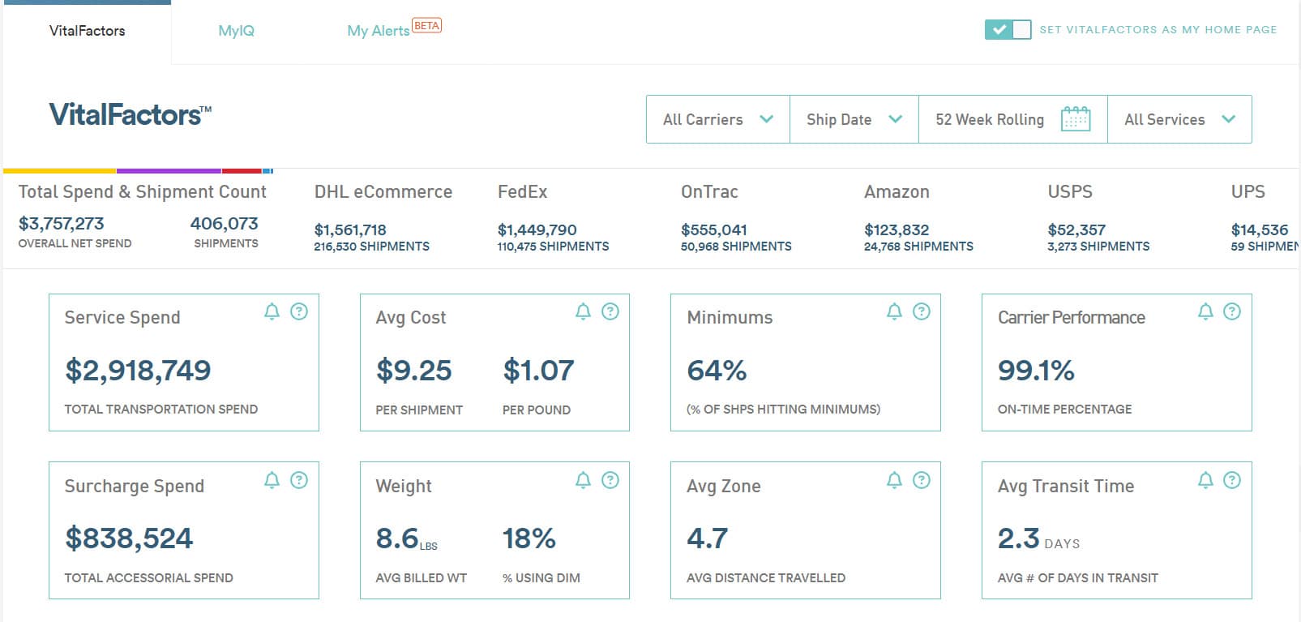Click the yellow segment of spend bar

pyautogui.click(x=60, y=171)
